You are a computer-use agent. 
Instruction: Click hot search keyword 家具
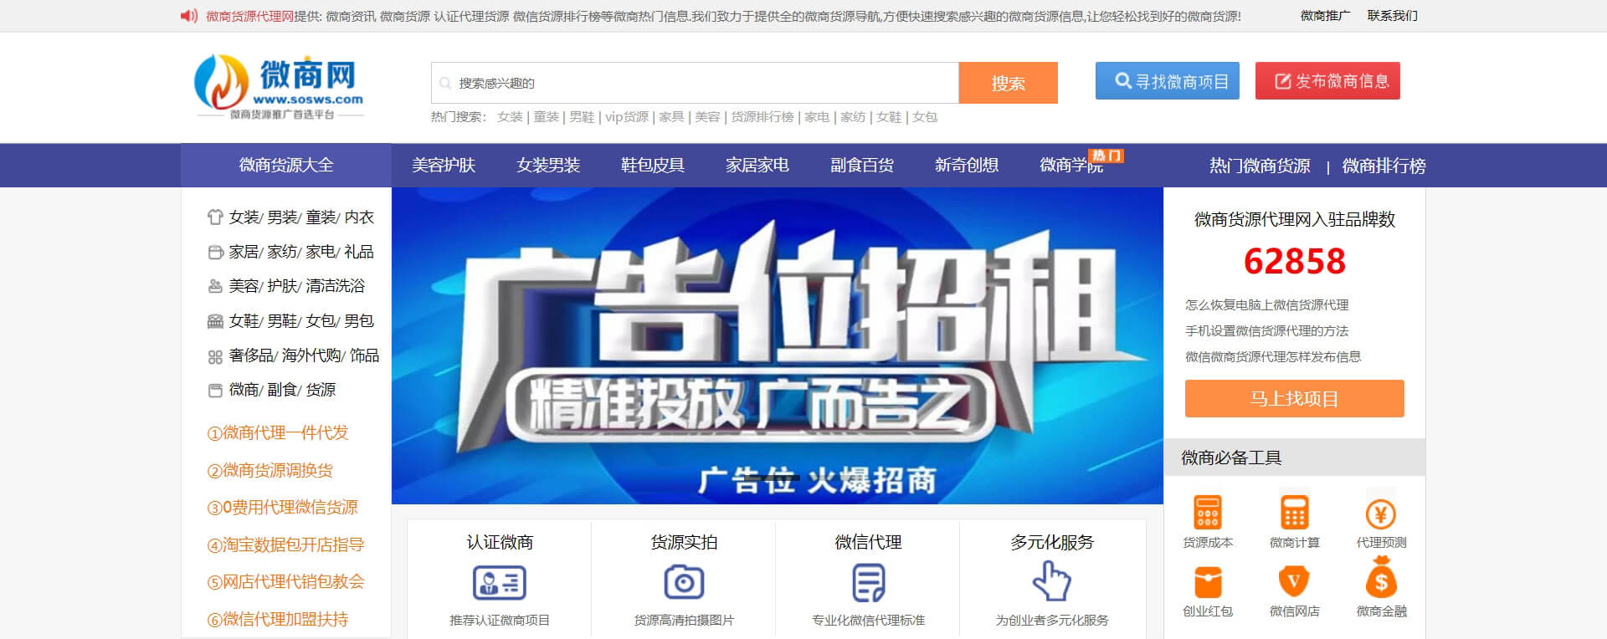(671, 117)
